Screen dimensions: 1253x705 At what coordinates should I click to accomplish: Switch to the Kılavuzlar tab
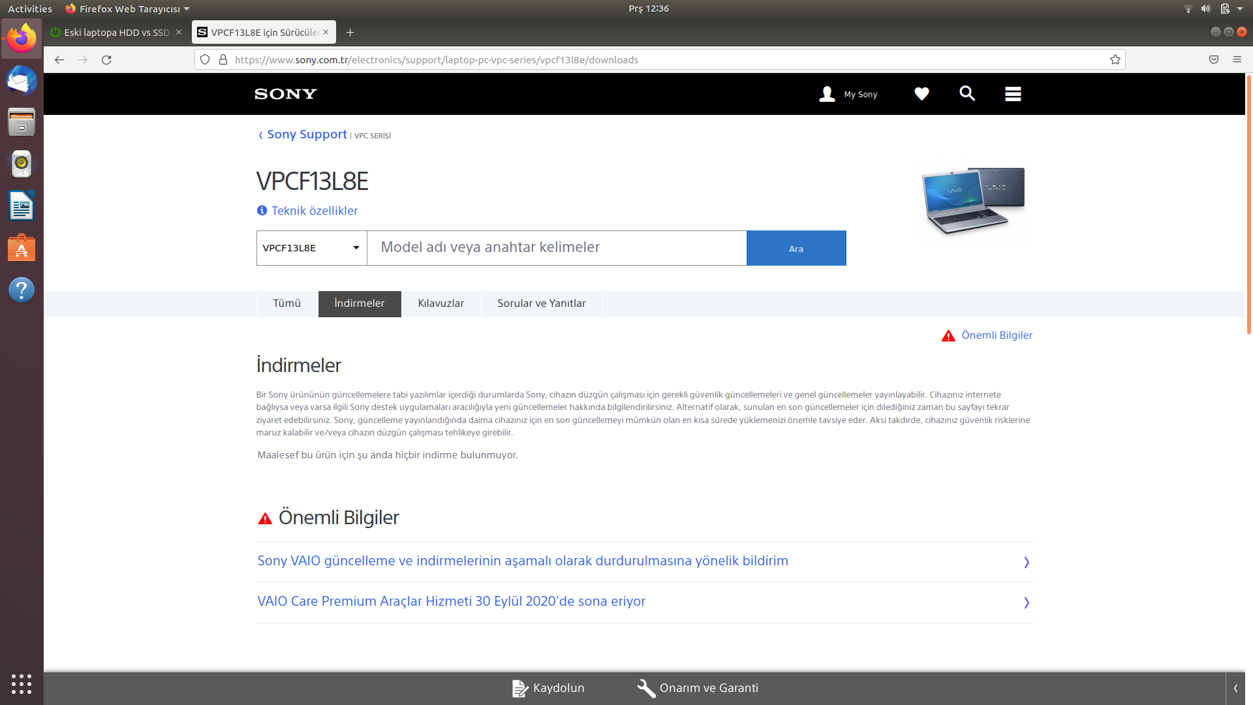441,304
